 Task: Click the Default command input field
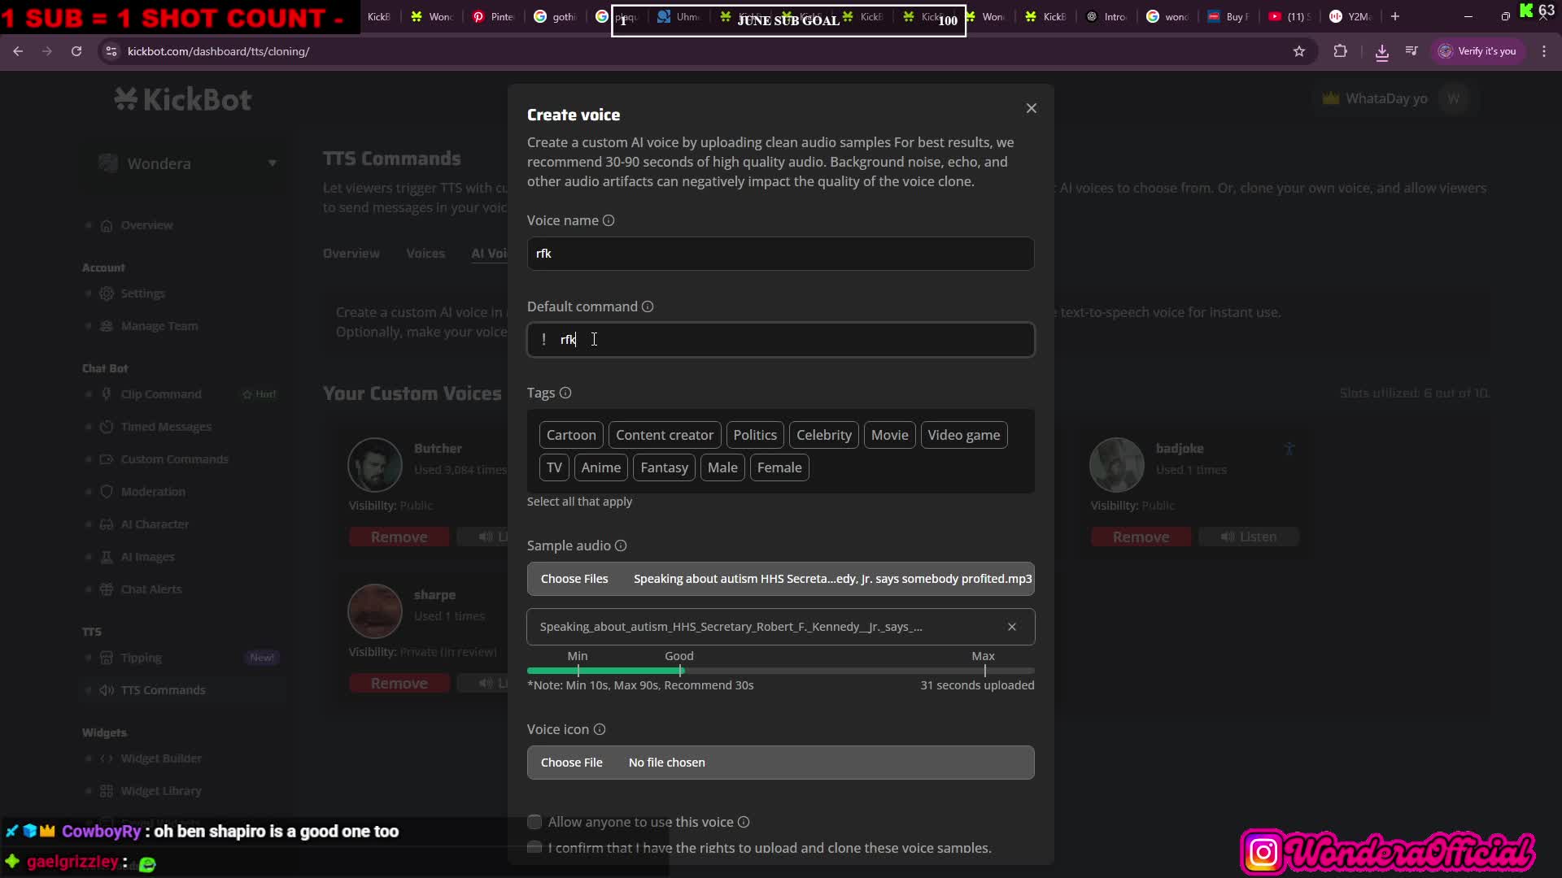point(781,340)
